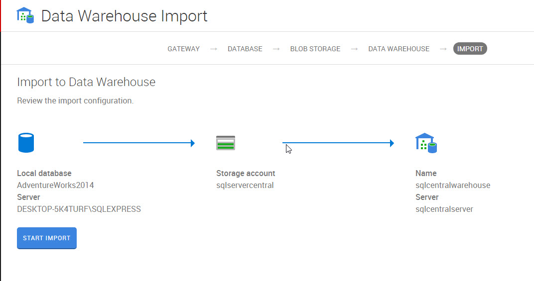Click the destination data warehouse building icon
This screenshot has width=534, height=281.
point(425,143)
